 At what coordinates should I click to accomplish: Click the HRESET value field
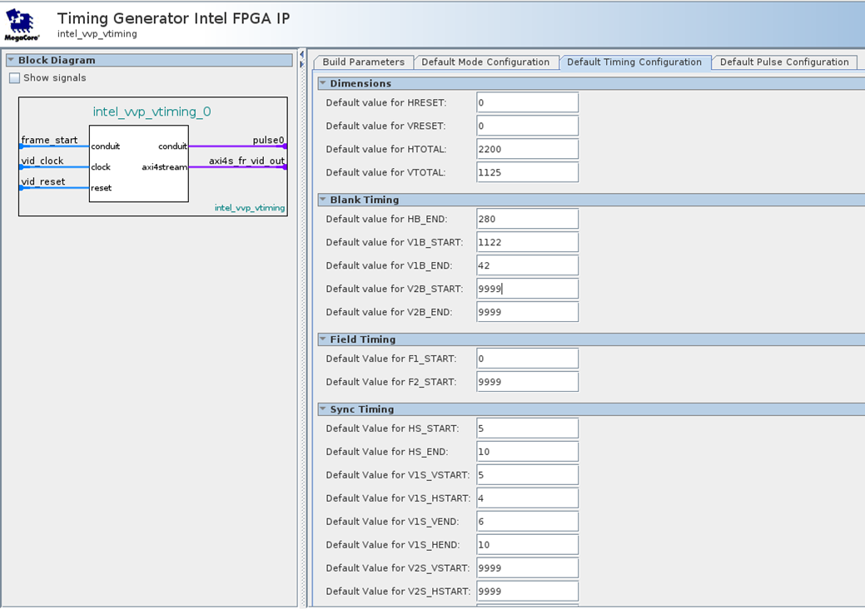[527, 102]
